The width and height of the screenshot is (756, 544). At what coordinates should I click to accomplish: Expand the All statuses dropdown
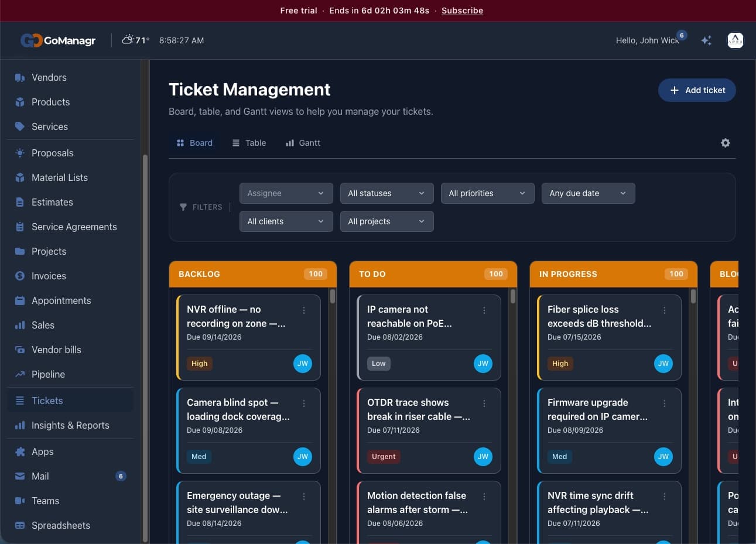387,193
